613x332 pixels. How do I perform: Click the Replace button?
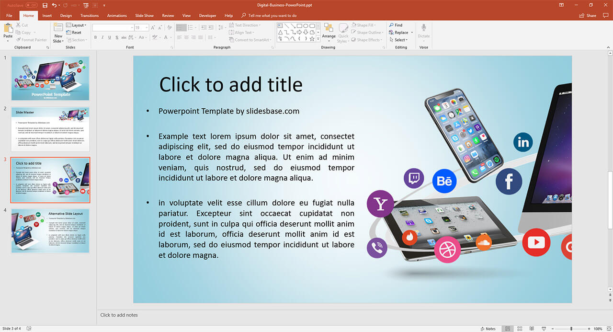point(399,33)
